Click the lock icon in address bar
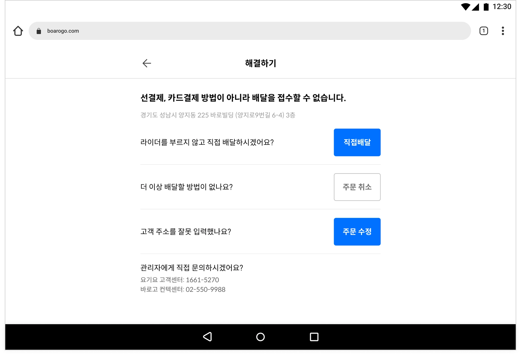Screen dimensions: 521x355 tap(39, 31)
